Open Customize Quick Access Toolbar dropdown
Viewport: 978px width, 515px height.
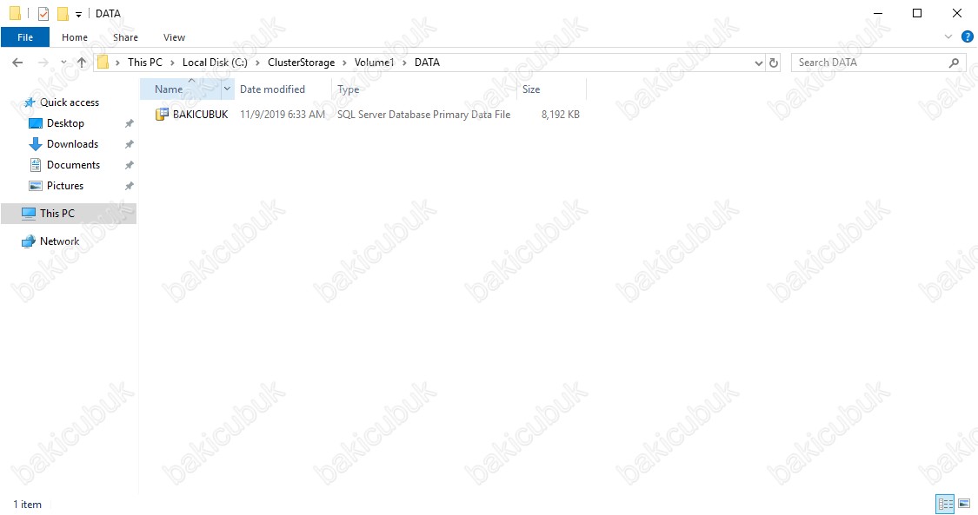pos(78,14)
